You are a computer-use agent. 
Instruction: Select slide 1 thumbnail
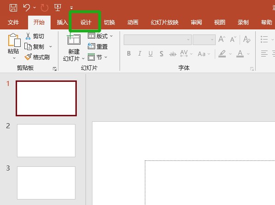[x=46, y=98]
